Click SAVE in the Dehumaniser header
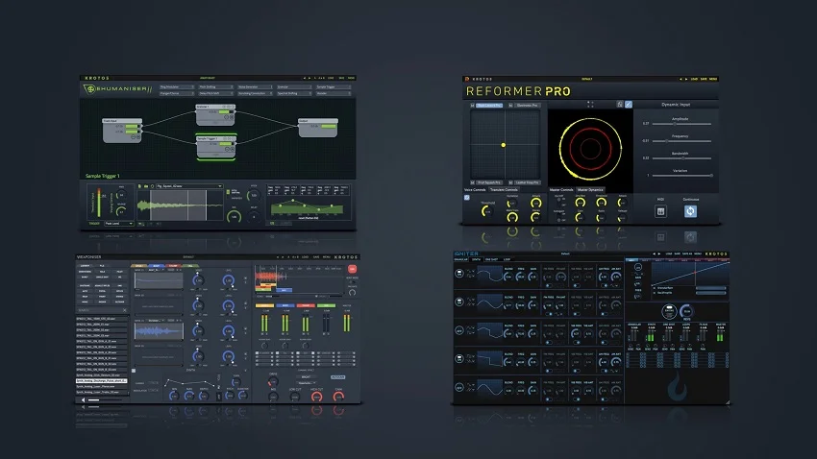 [341, 78]
